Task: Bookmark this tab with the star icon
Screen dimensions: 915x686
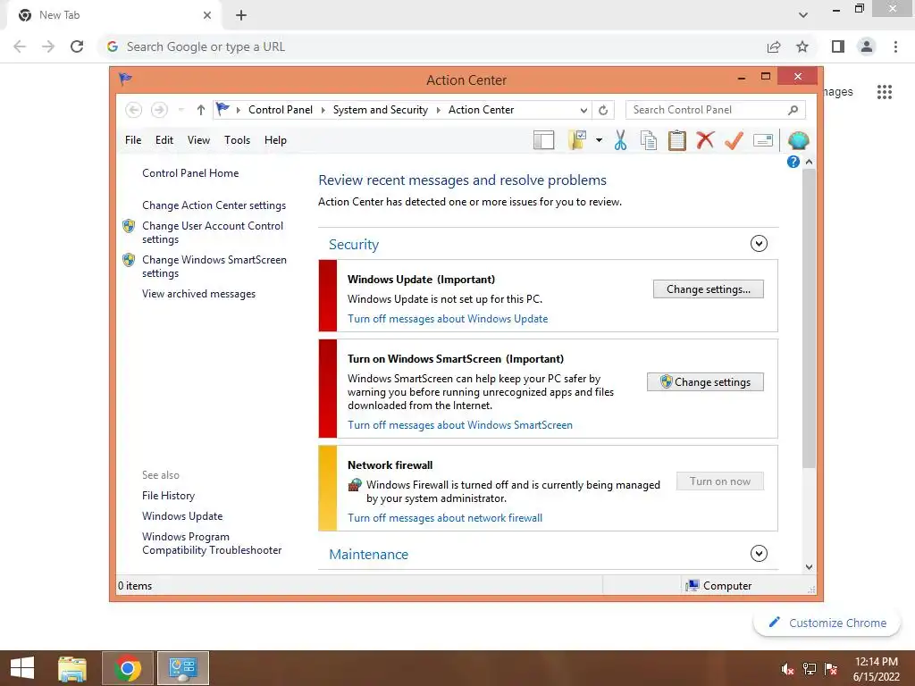Action: coord(802,46)
